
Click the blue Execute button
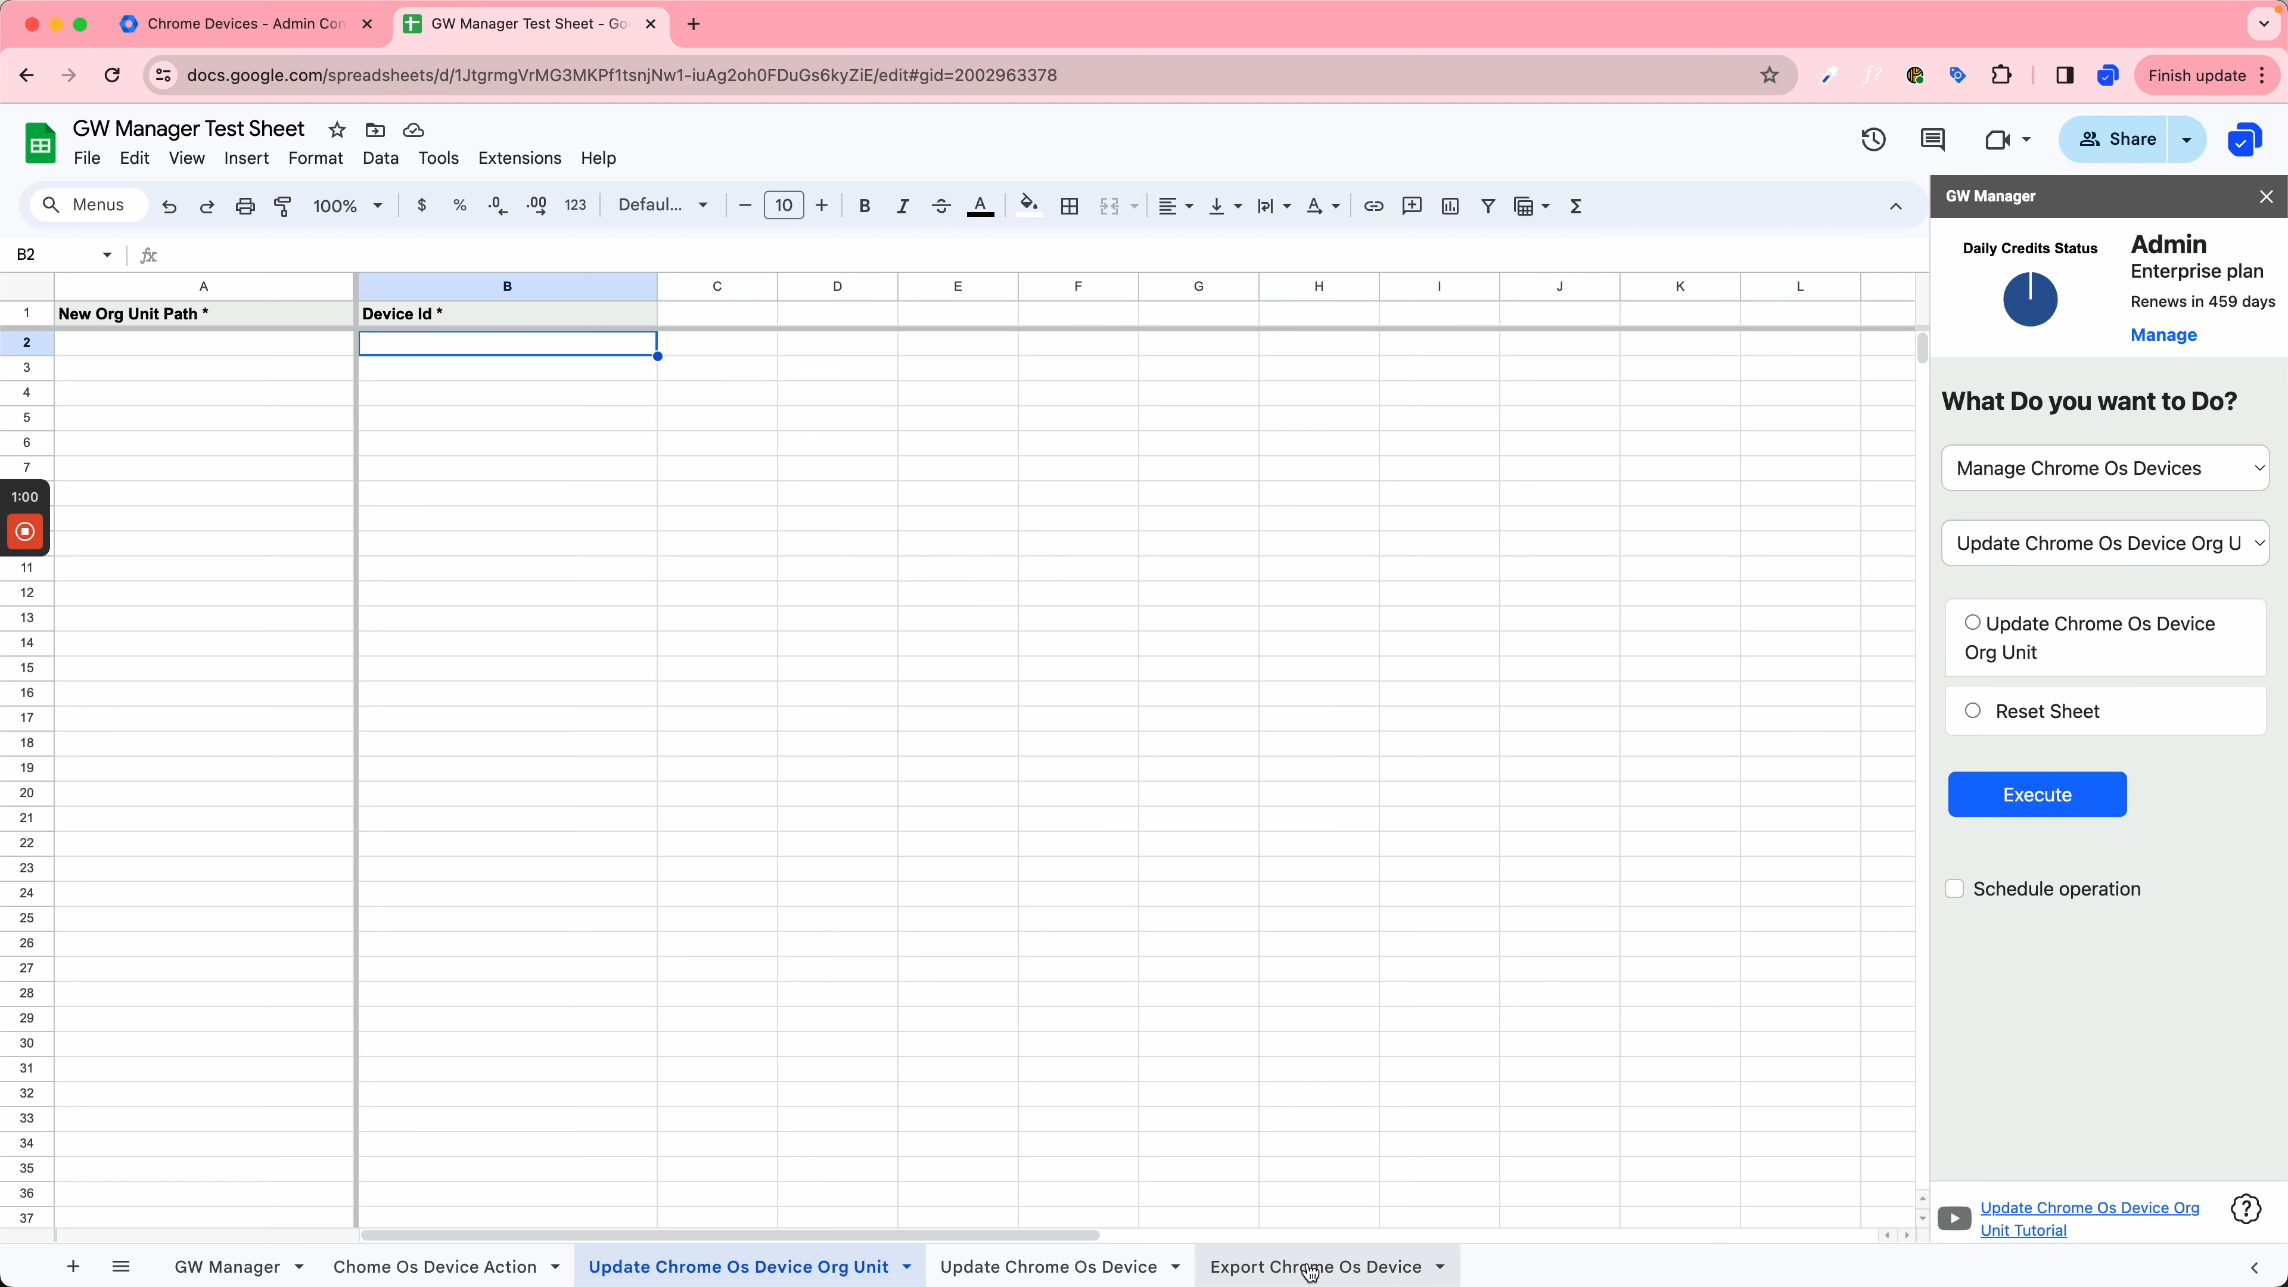pos(2037,795)
